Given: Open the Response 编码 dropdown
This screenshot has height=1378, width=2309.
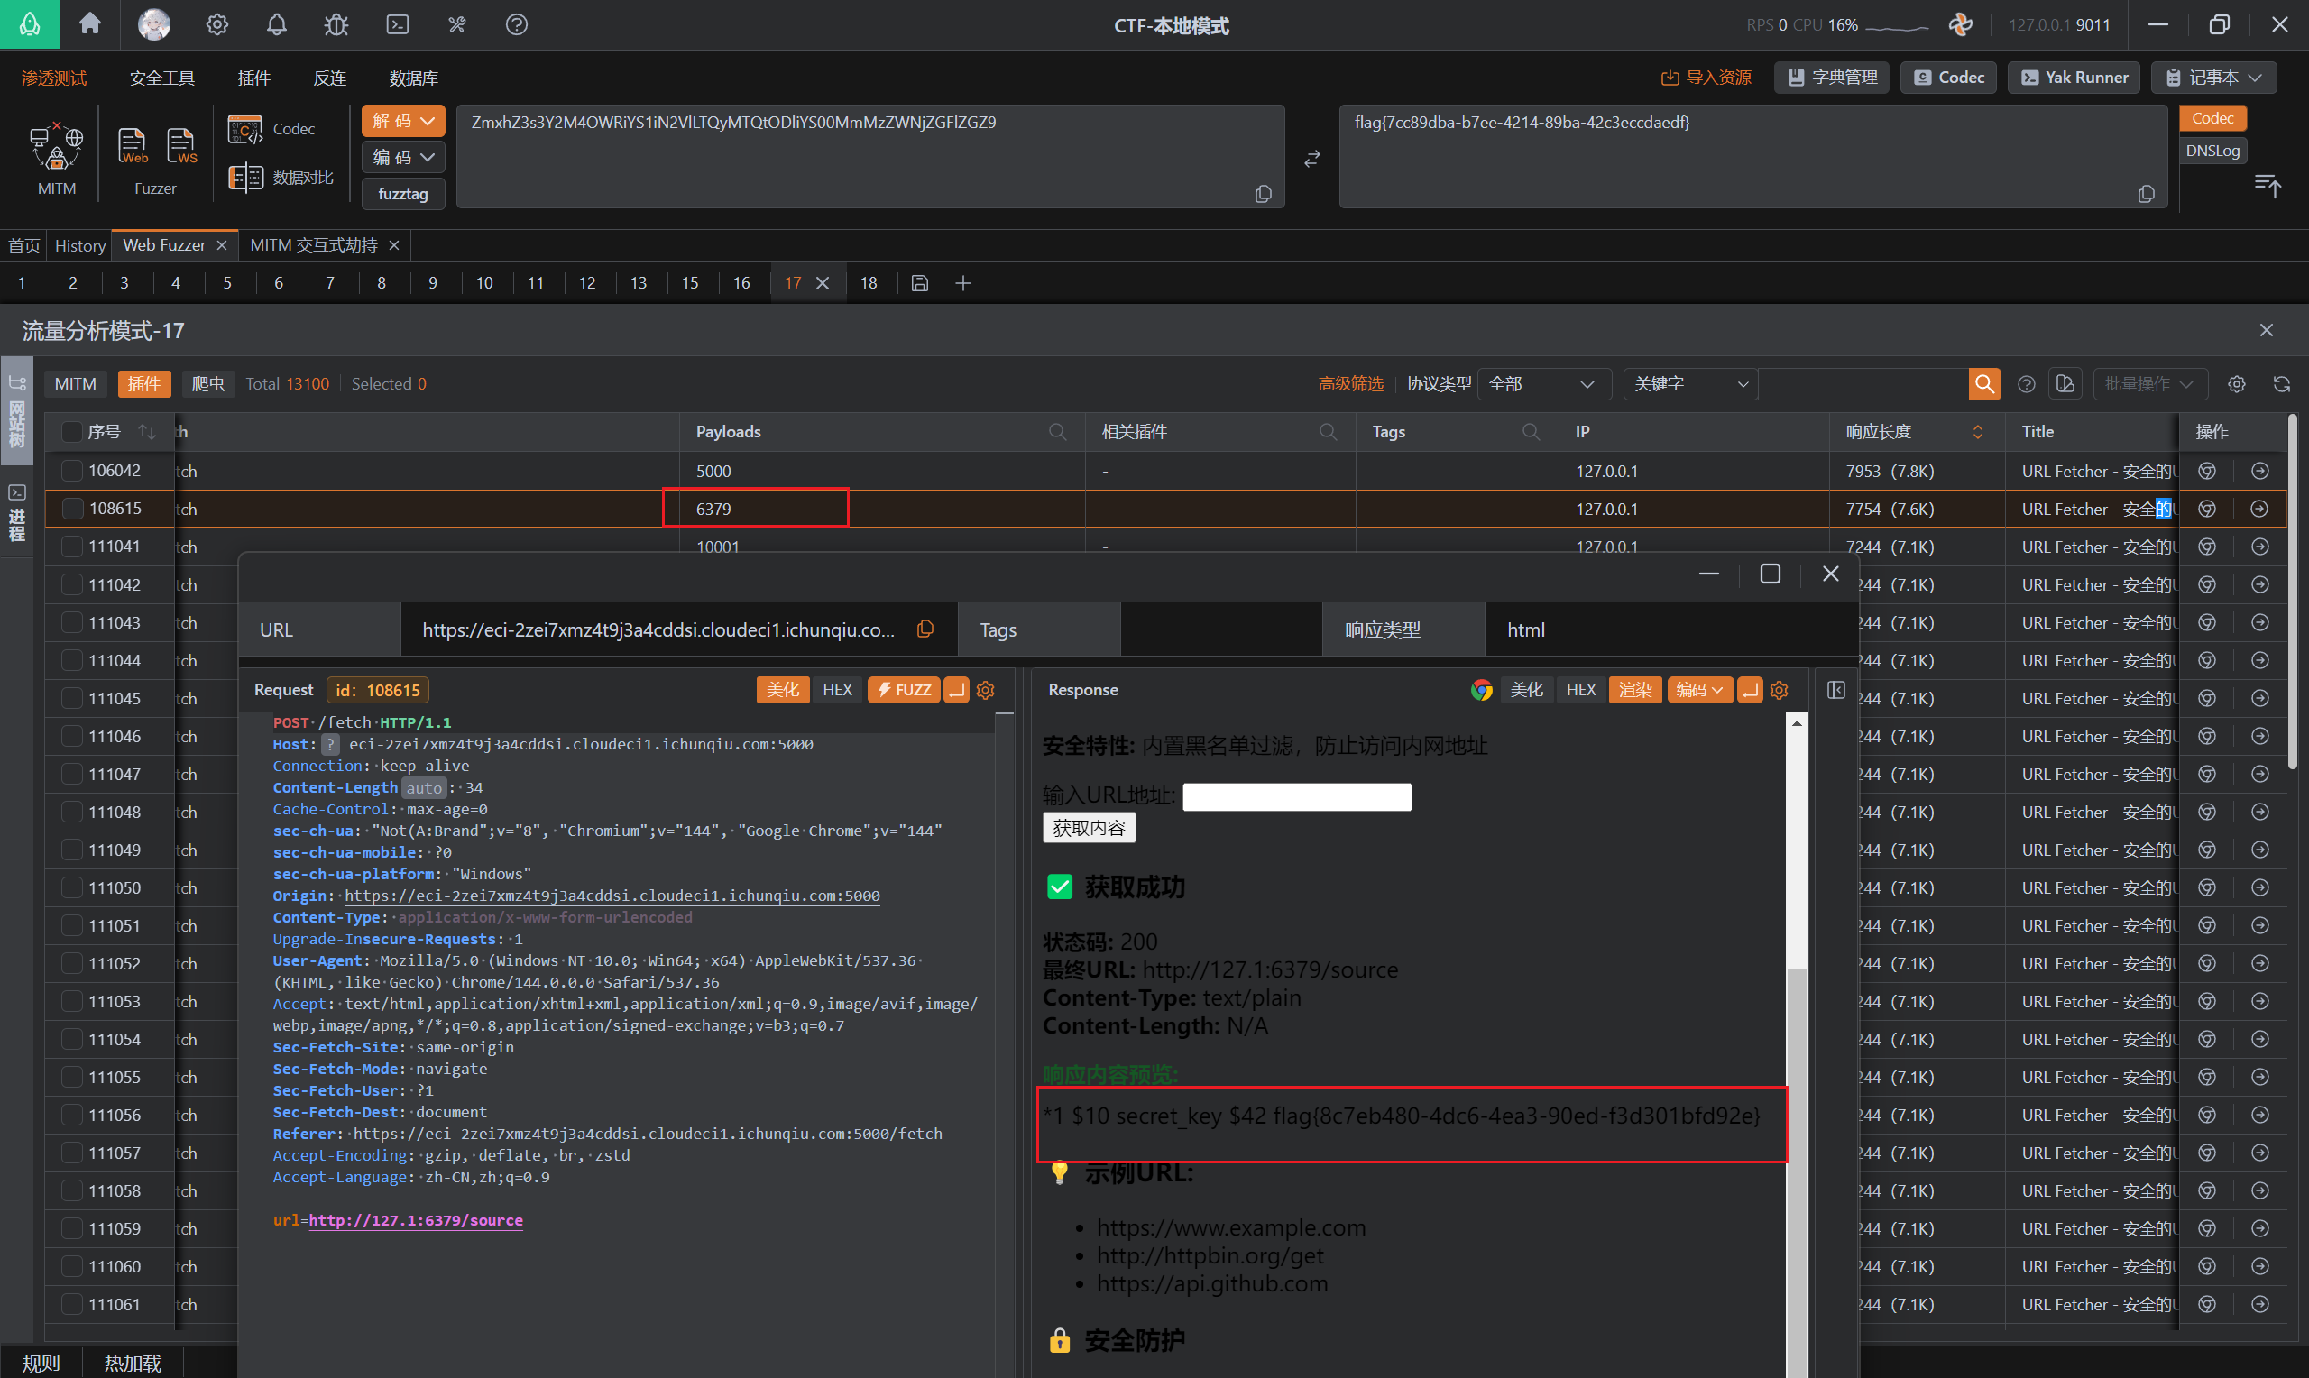Looking at the screenshot, I should point(1698,689).
